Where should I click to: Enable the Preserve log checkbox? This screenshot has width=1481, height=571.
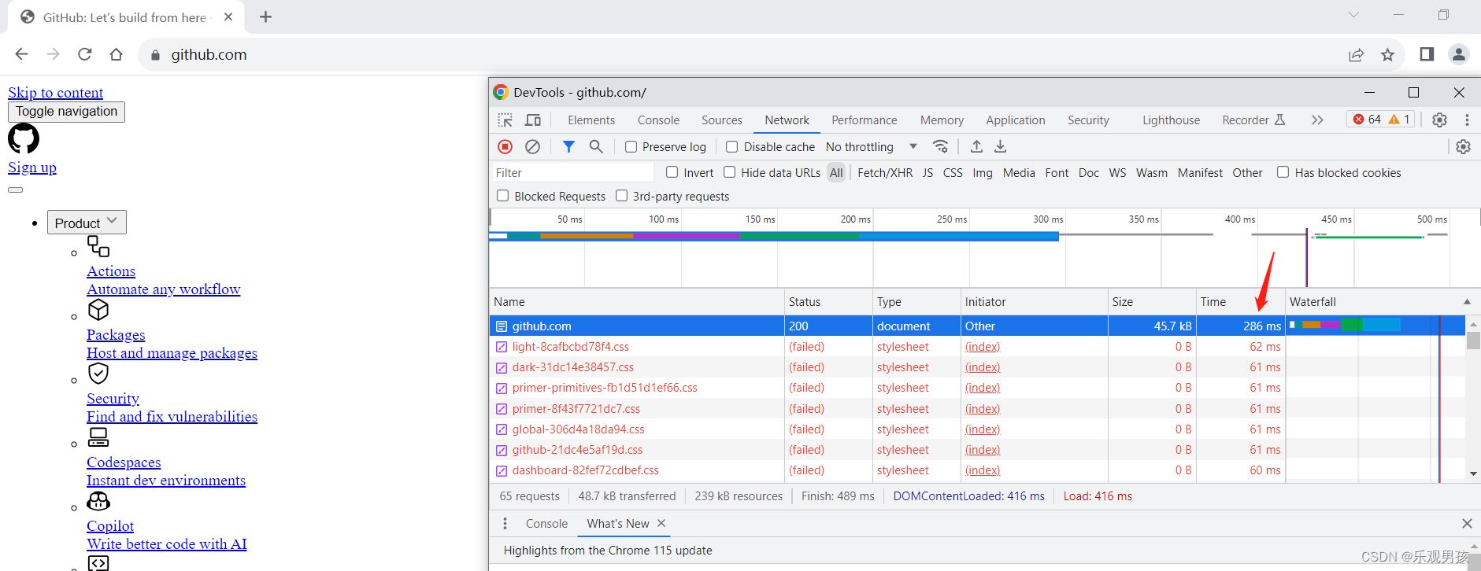pyautogui.click(x=631, y=147)
